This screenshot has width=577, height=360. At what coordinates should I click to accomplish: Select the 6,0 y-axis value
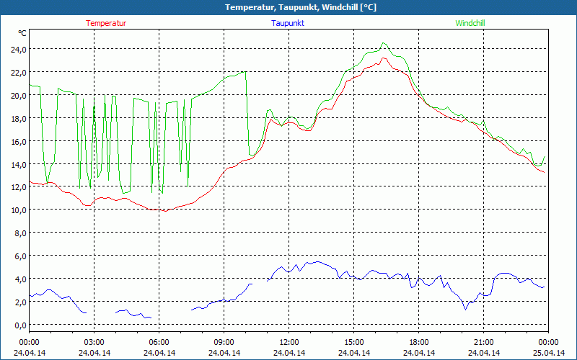(x=20, y=256)
